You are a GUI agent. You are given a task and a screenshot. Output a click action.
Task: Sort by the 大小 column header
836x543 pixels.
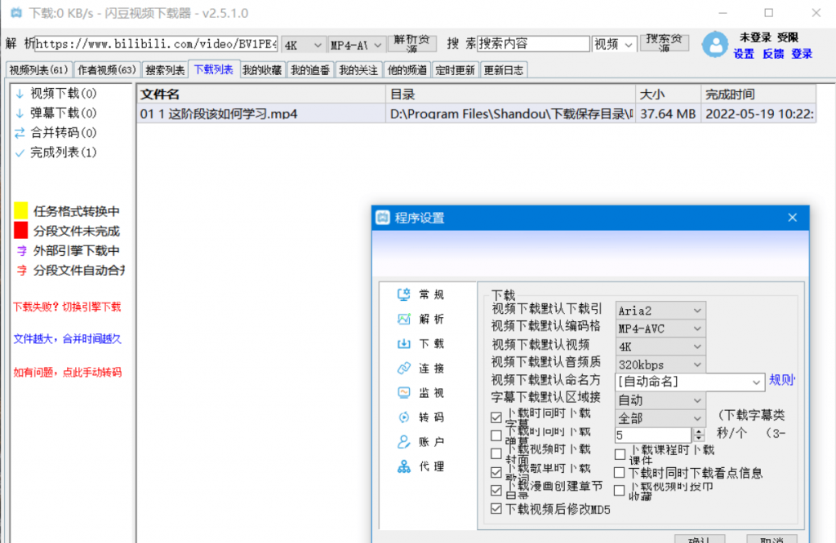(668, 95)
